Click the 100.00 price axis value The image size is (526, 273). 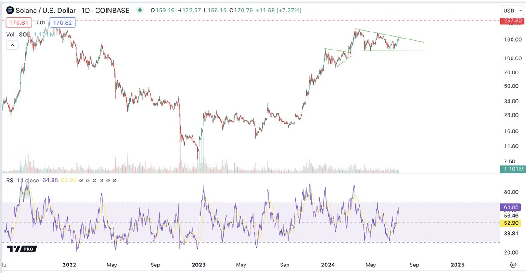(x=512, y=58)
